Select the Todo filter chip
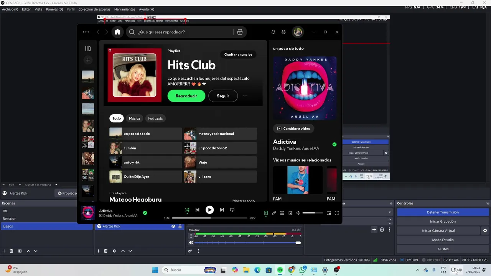The width and height of the screenshot is (491, 276). (x=117, y=118)
